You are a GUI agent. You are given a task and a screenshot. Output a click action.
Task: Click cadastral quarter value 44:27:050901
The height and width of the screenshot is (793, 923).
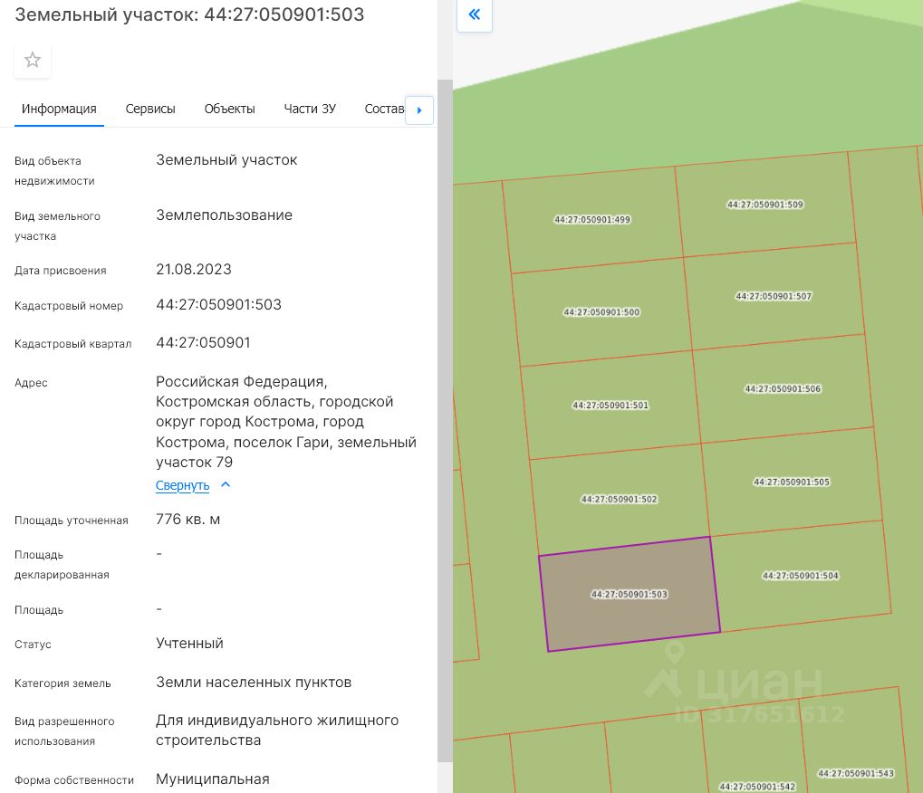203,342
